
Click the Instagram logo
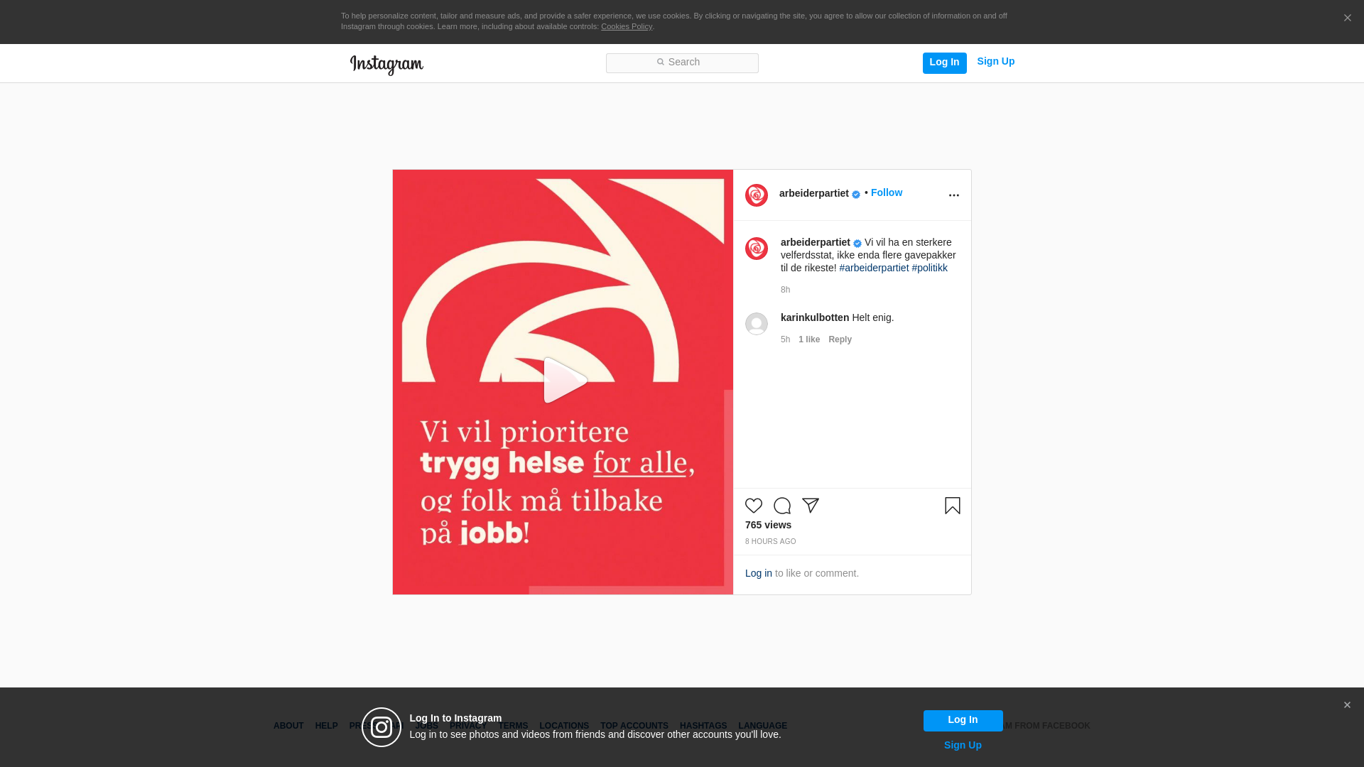[386, 65]
